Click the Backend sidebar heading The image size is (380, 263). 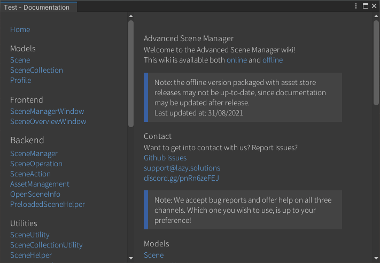pyautogui.click(x=27, y=141)
